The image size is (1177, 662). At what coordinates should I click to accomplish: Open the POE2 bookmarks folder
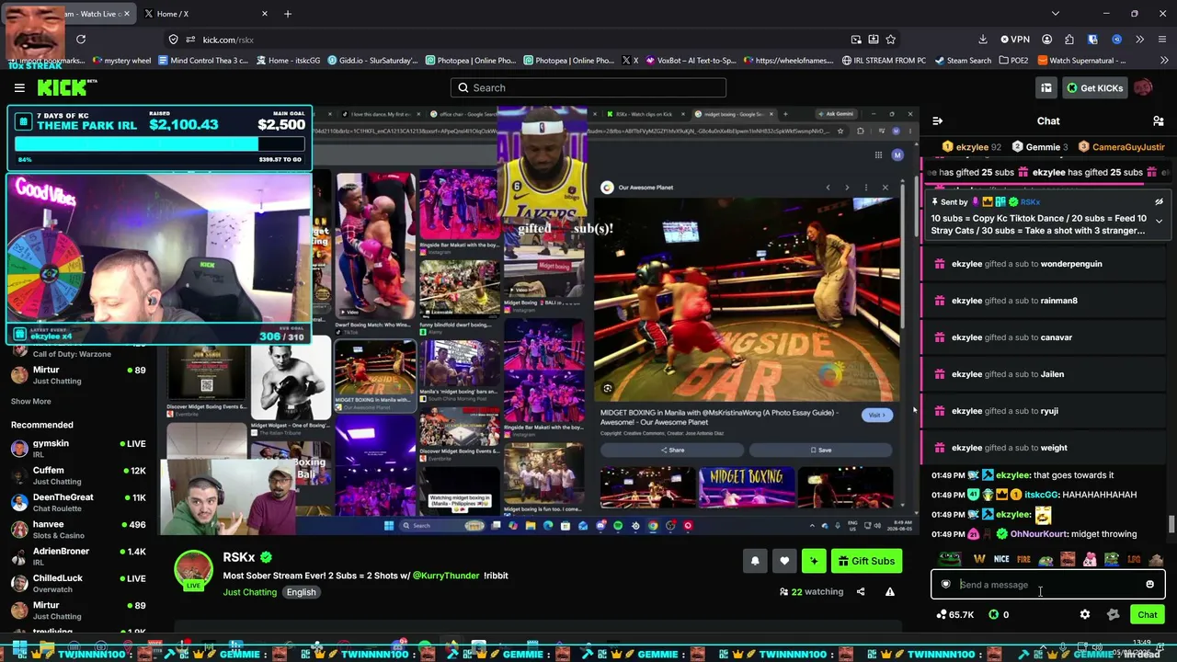pyautogui.click(x=1011, y=61)
